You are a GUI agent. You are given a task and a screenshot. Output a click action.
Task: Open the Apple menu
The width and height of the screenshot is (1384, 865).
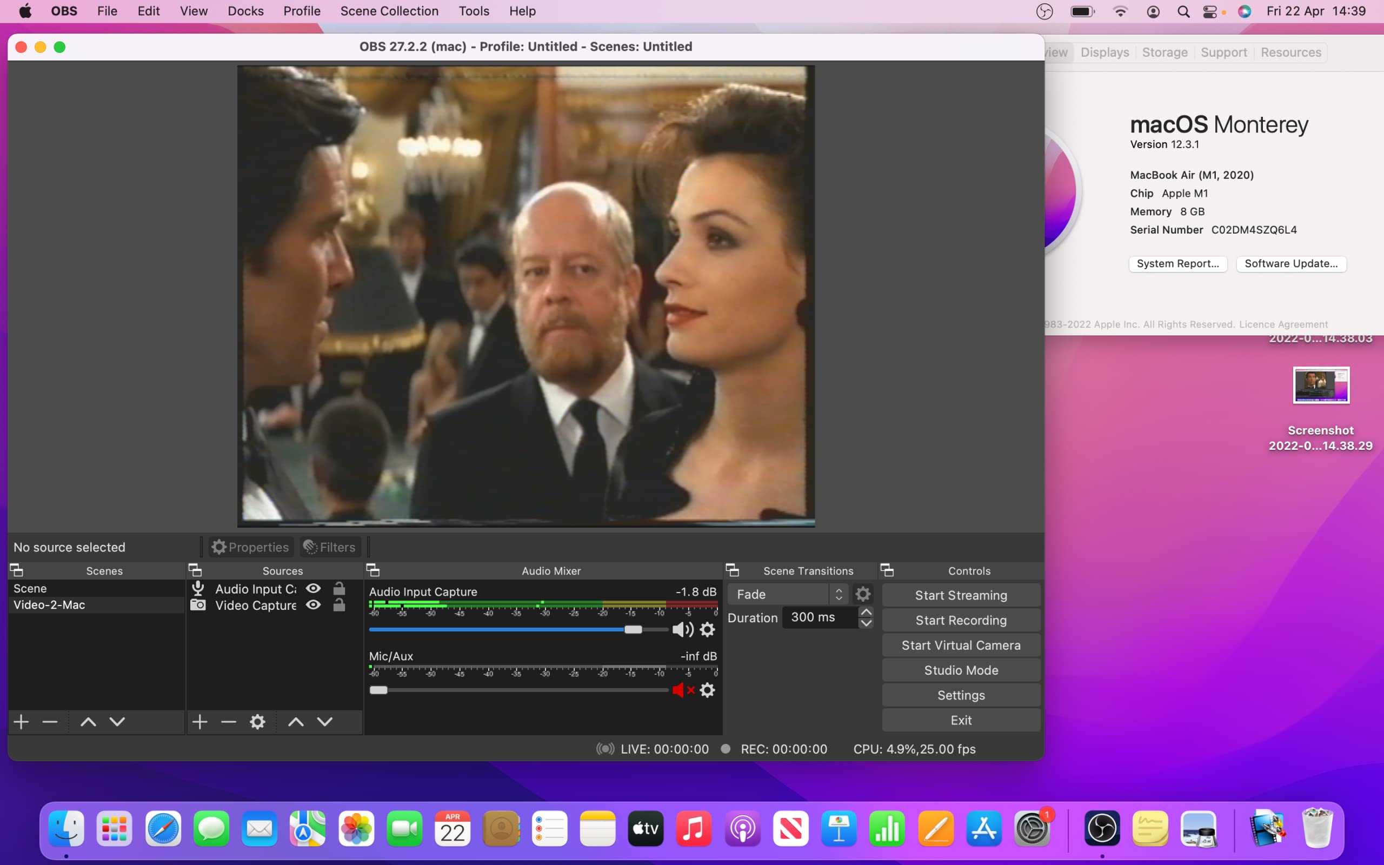tap(25, 11)
